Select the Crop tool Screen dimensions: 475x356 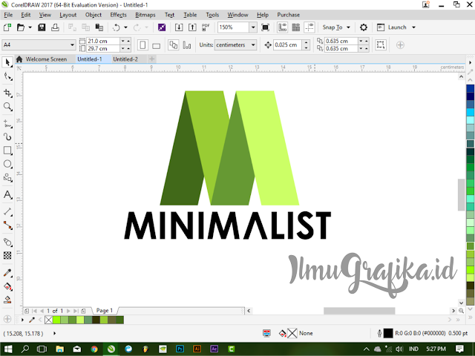(7, 93)
